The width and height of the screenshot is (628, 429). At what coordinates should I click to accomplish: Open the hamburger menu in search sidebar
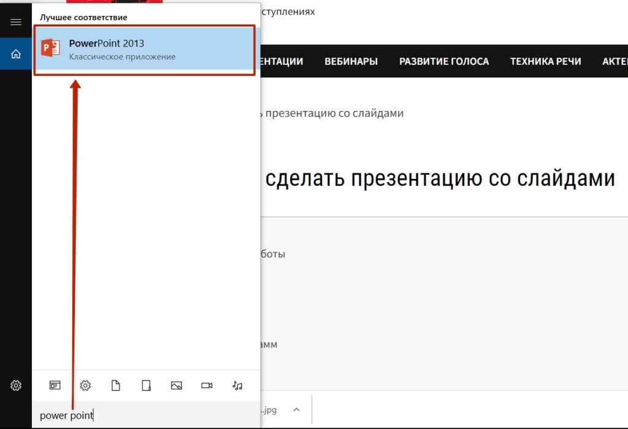pos(16,22)
